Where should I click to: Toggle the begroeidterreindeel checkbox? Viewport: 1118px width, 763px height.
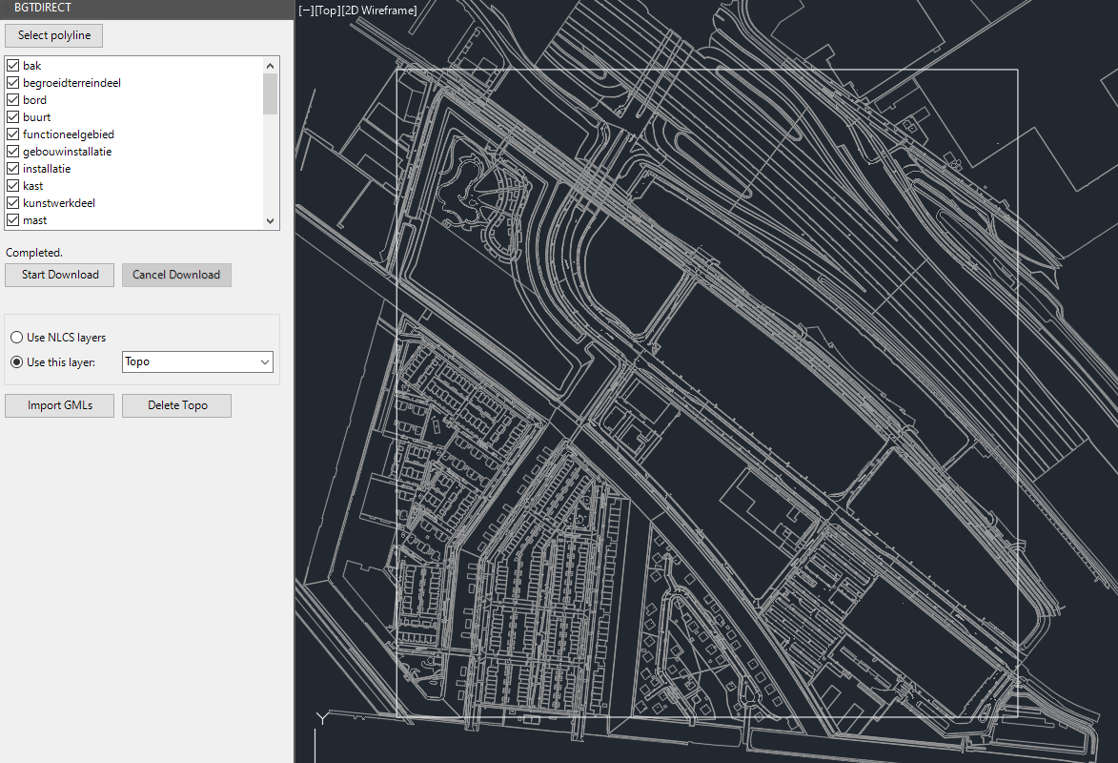coord(13,83)
